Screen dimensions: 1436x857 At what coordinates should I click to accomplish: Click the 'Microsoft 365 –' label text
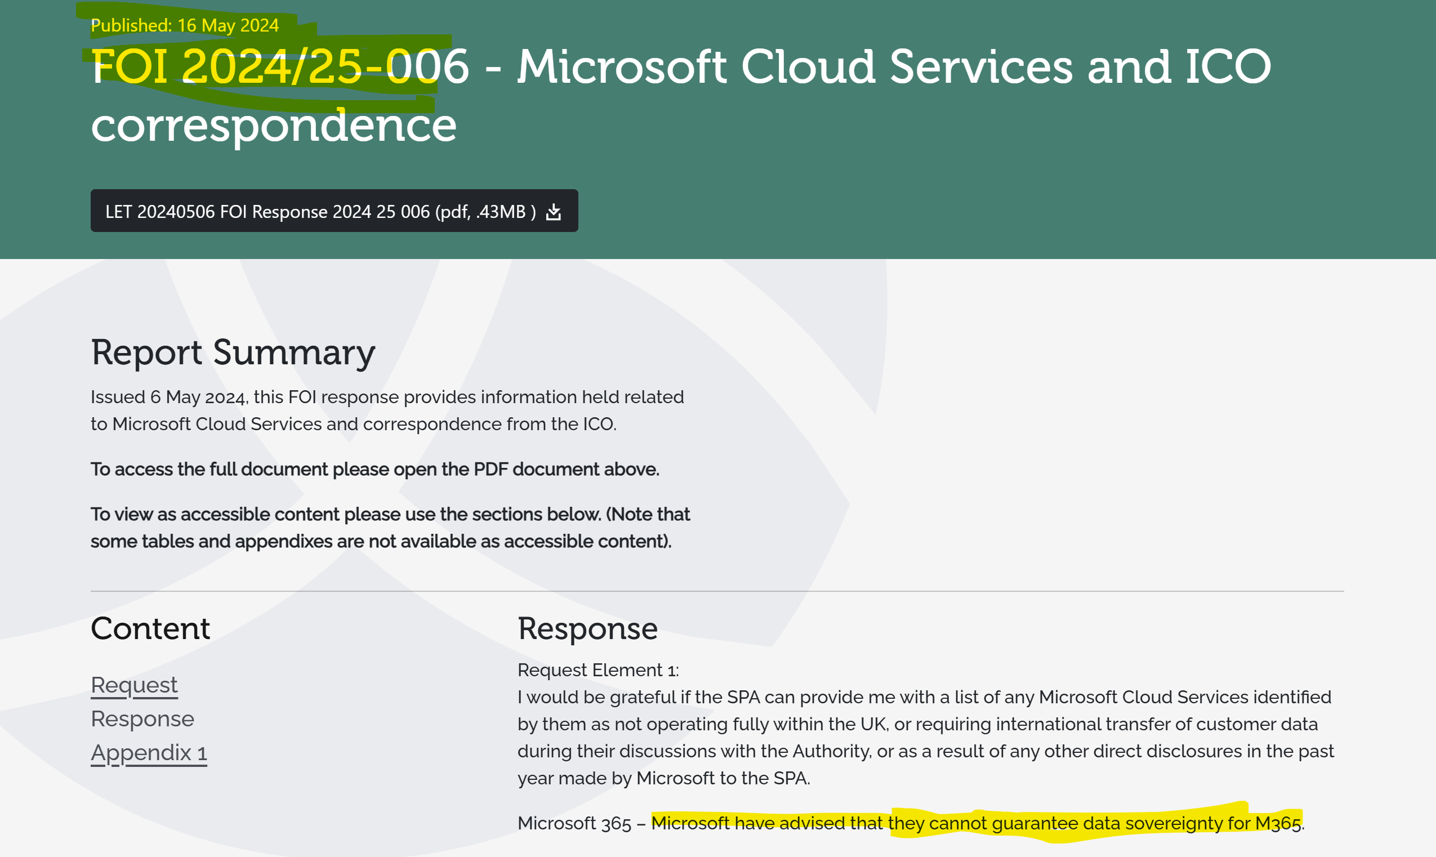click(582, 823)
